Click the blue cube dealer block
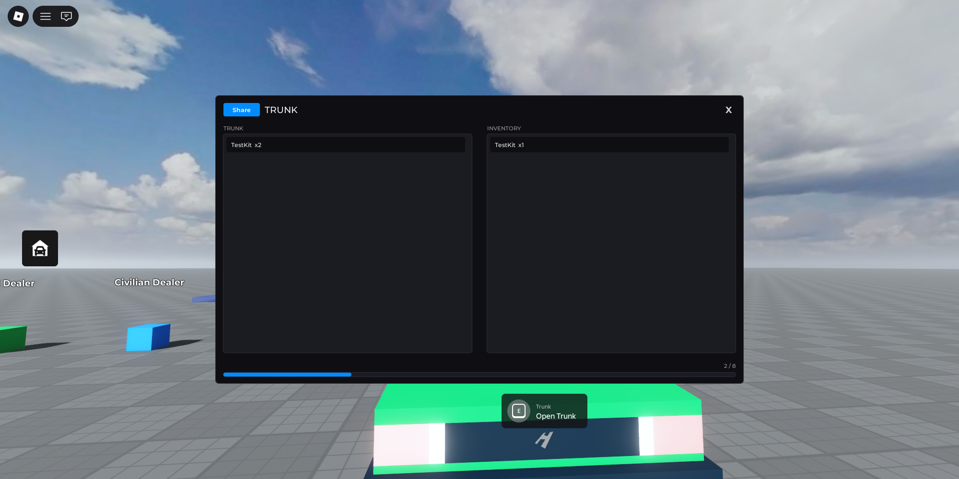The image size is (959, 479). click(148, 337)
